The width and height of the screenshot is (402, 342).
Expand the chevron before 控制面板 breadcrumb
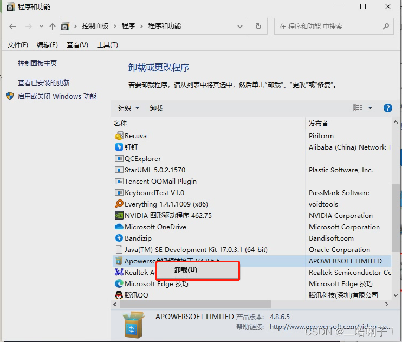click(x=75, y=26)
